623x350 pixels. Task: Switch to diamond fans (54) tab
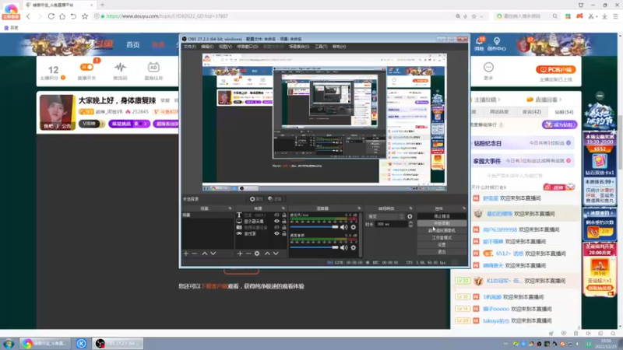point(564,112)
